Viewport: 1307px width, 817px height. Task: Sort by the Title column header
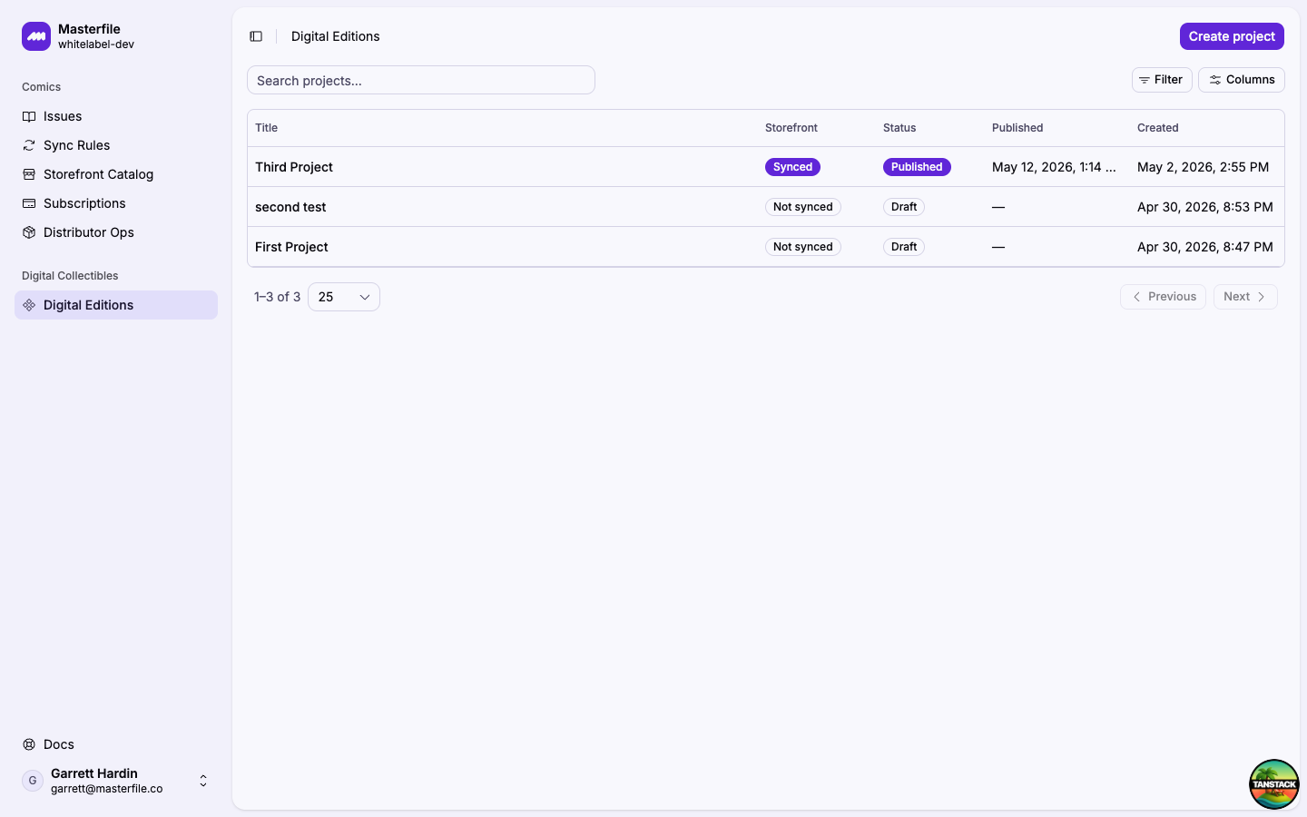266,128
